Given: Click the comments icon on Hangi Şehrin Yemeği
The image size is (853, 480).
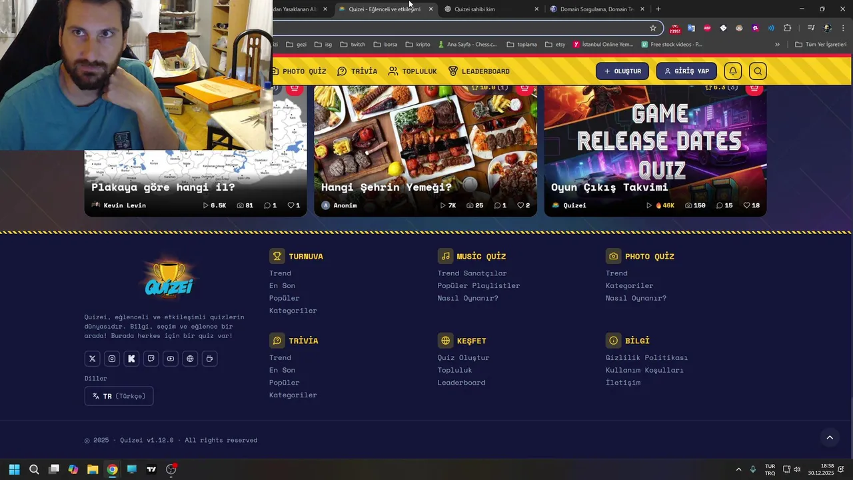Looking at the screenshot, I should coord(497,205).
